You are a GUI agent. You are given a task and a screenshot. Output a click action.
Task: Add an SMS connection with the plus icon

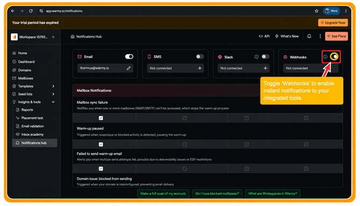[x=200, y=68]
